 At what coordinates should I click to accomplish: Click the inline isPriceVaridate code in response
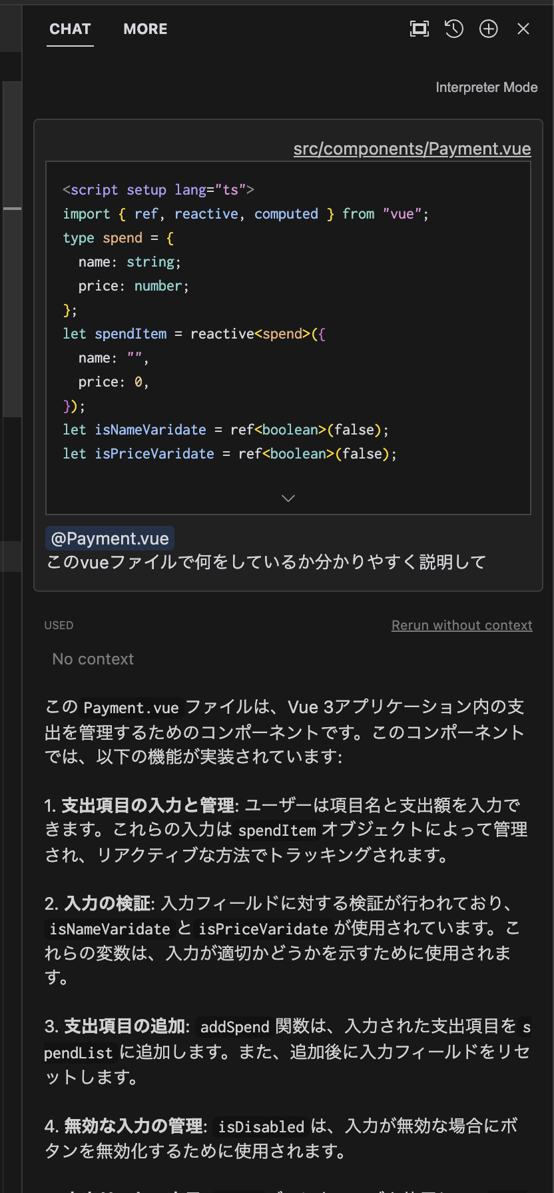264,929
